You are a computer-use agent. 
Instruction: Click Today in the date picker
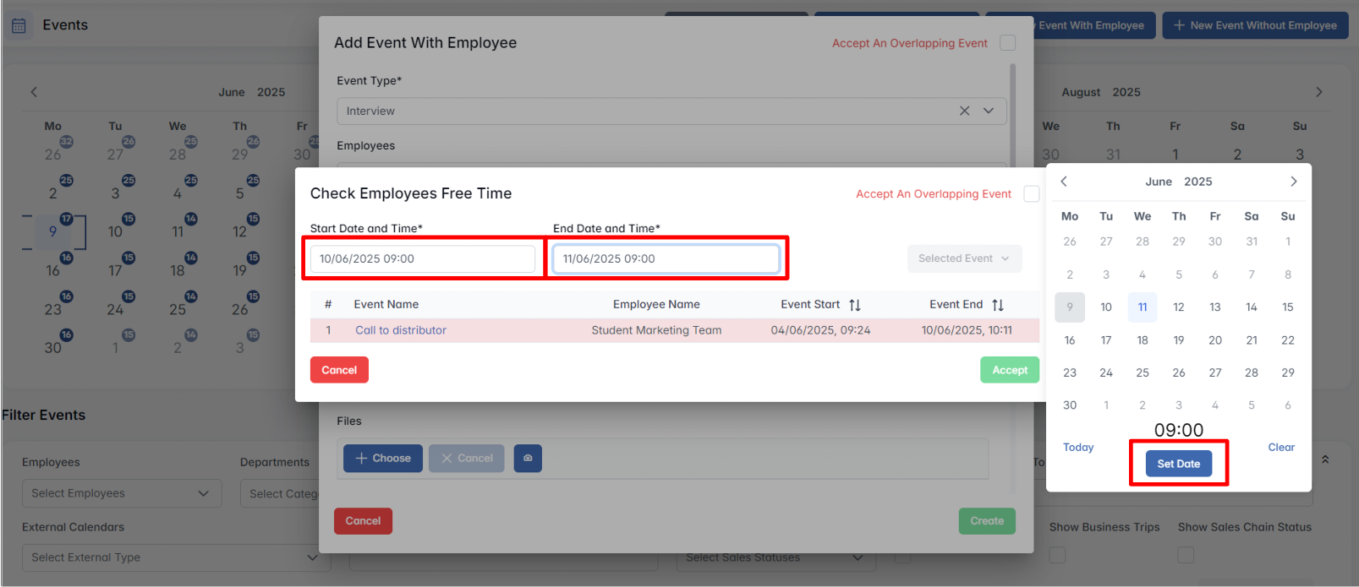(x=1078, y=448)
